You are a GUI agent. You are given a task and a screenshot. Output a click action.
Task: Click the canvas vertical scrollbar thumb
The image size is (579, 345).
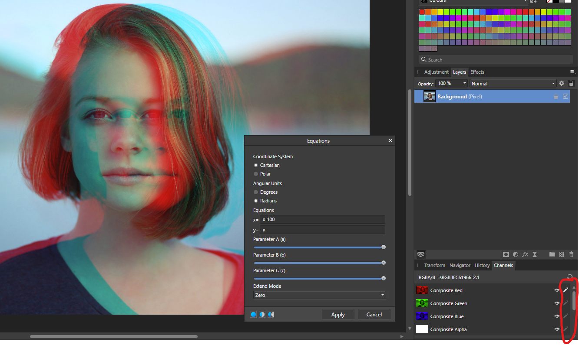(x=410, y=142)
